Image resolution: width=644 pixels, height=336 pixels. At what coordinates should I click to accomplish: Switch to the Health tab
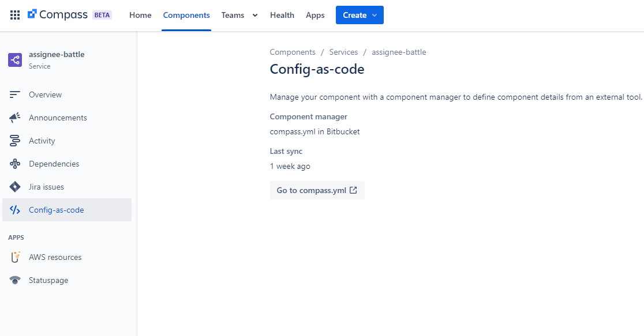(282, 15)
